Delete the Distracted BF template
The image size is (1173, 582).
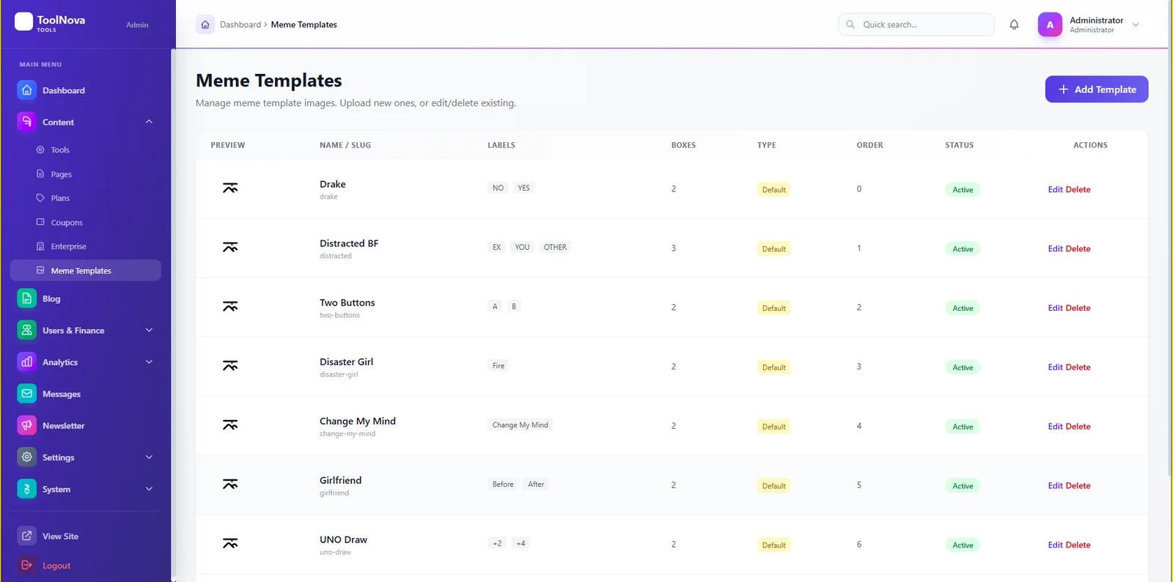pos(1078,249)
